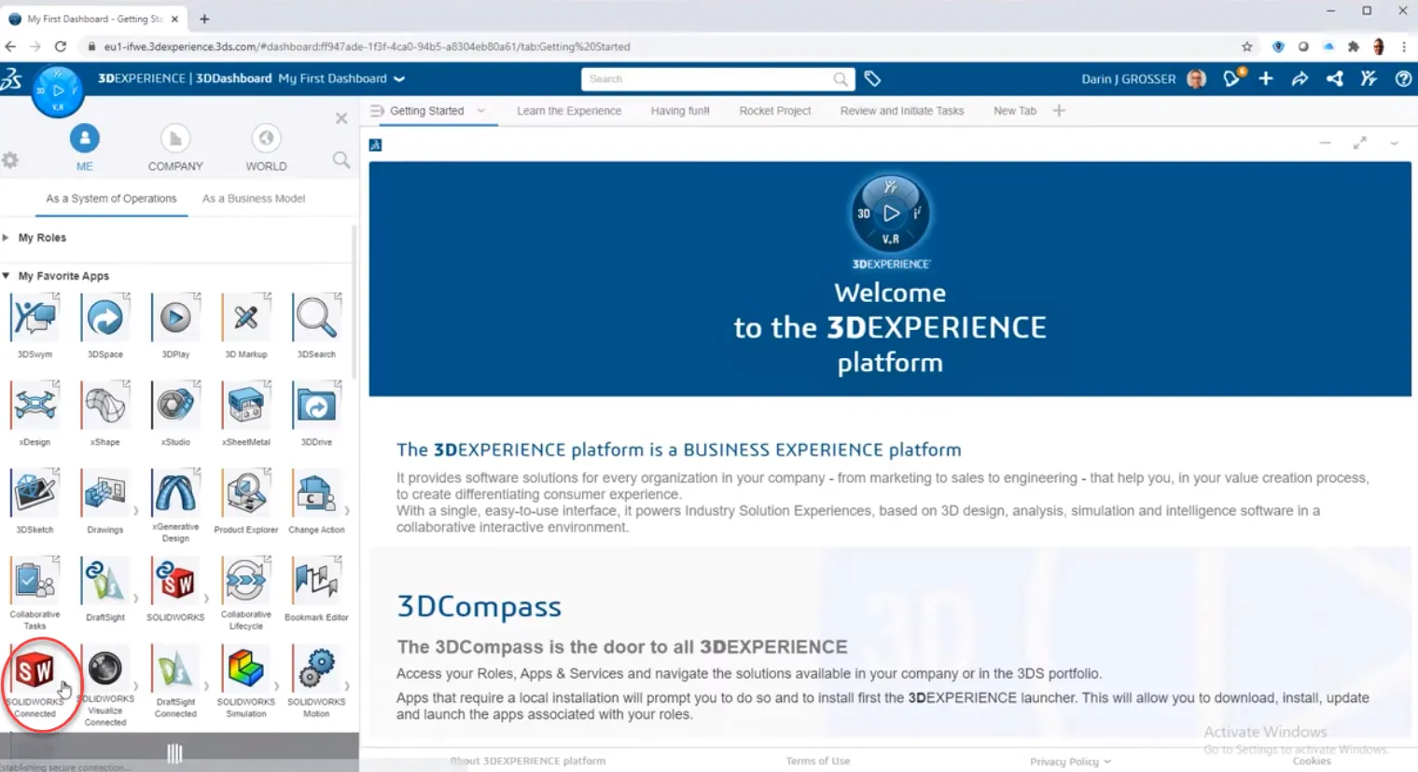Viewport: 1418px width, 772px height.
Task: Click the Share arrow icon
Action: point(1300,79)
